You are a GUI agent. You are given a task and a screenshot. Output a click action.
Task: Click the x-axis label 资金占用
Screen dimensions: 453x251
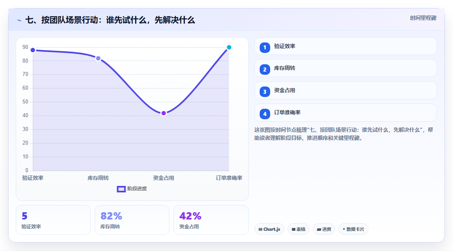point(163,178)
